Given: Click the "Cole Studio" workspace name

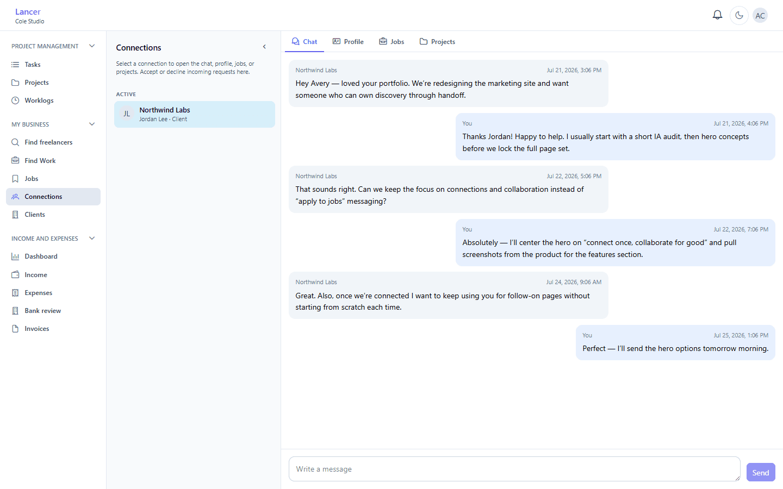Looking at the screenshot, I should pos(30,21).
